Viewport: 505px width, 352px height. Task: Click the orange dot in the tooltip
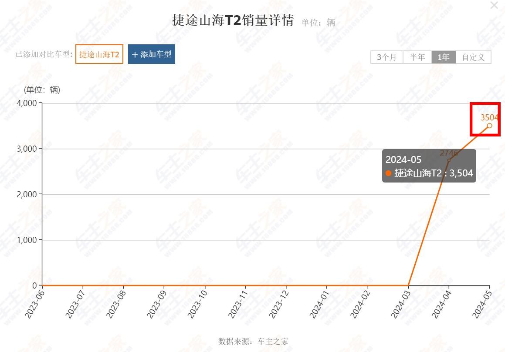389,173
